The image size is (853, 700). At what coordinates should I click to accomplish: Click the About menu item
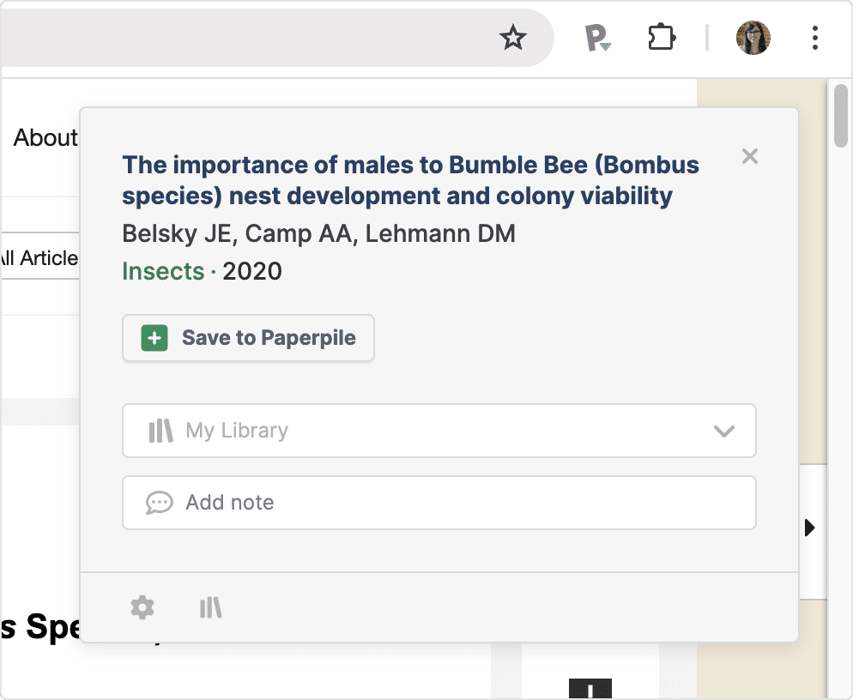click(45, 138)
